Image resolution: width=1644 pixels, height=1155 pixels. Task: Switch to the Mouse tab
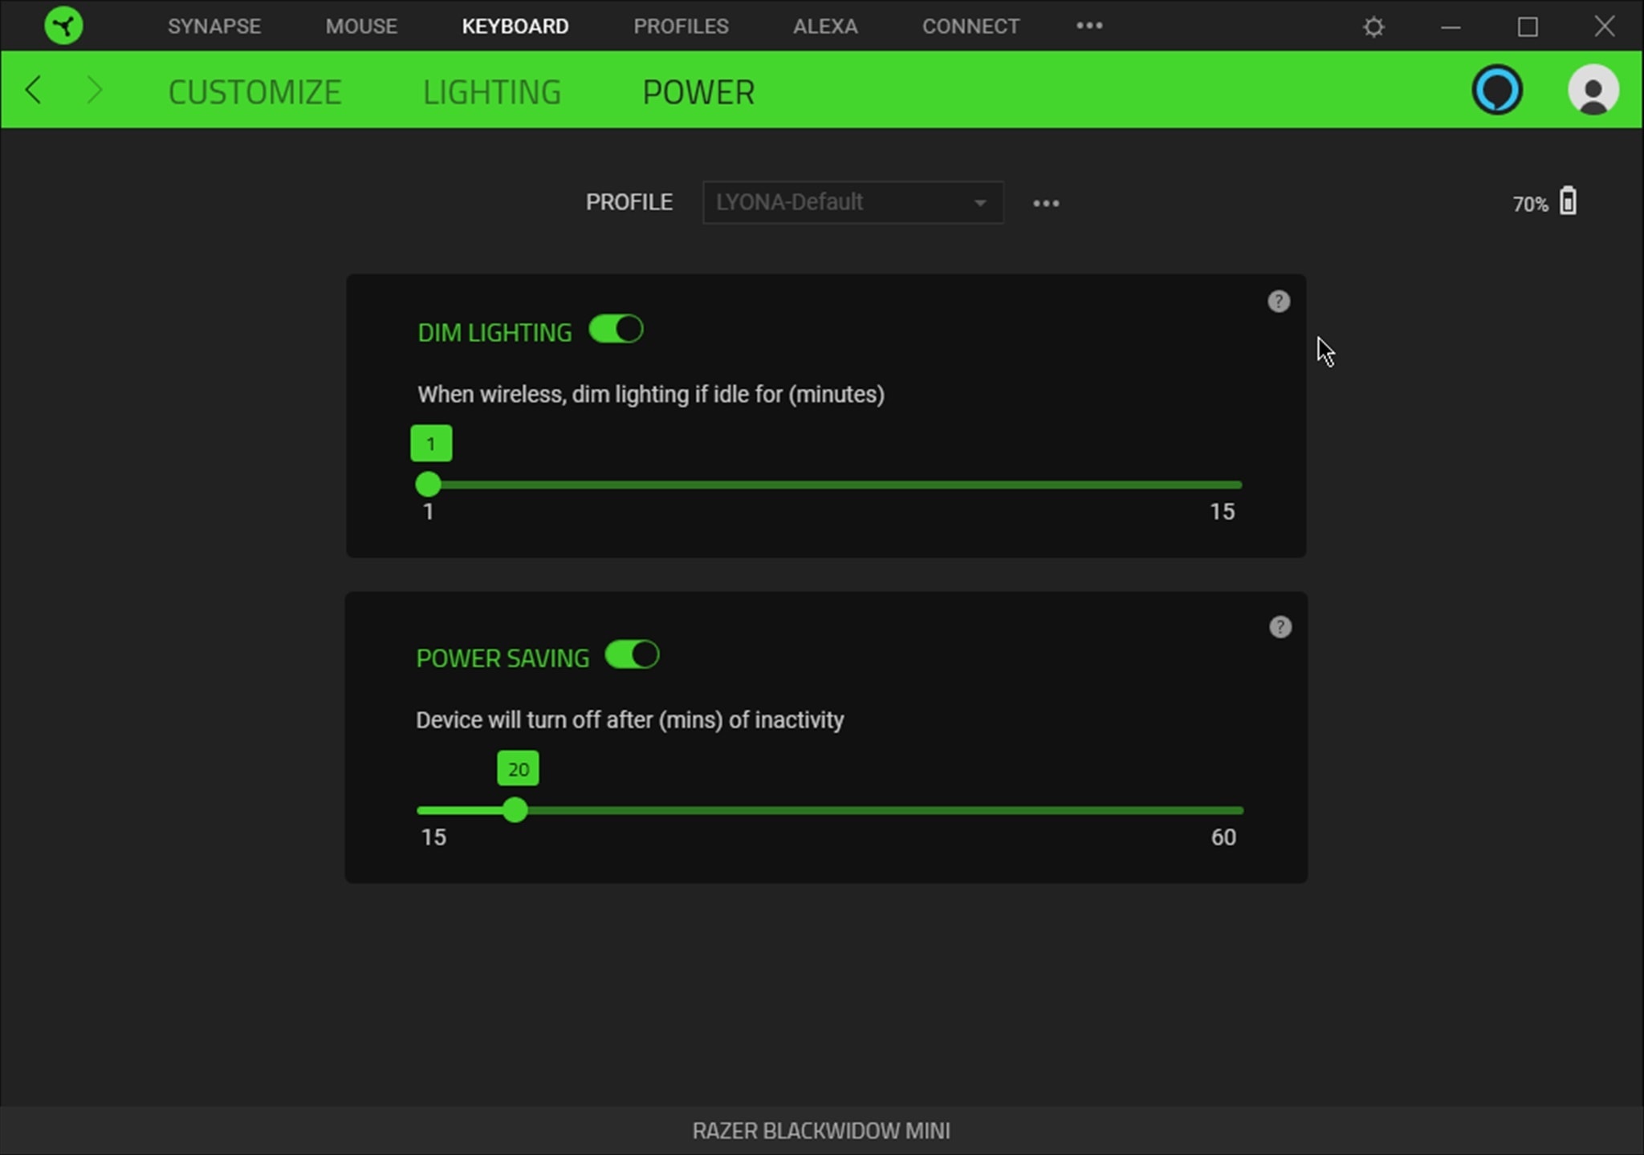coord(361,26)
